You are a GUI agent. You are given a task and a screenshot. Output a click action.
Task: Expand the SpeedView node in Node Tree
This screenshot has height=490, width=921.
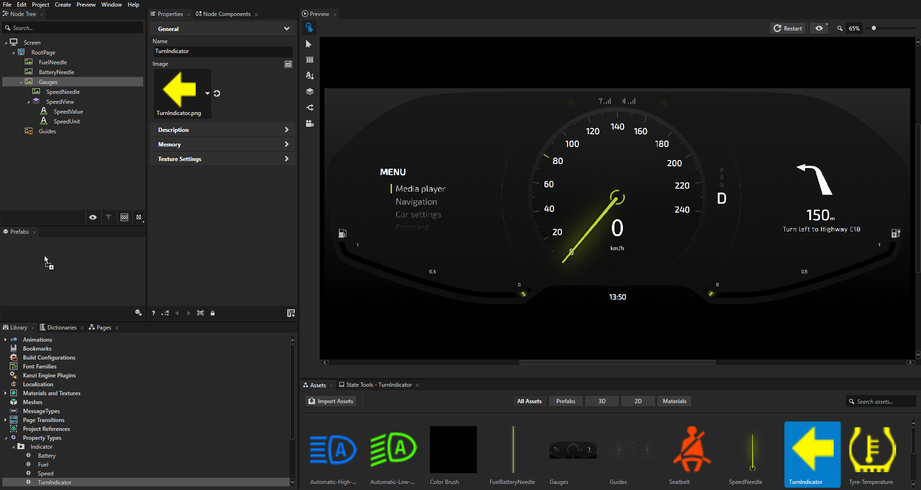pyautogui.click(x=28, y=101)
